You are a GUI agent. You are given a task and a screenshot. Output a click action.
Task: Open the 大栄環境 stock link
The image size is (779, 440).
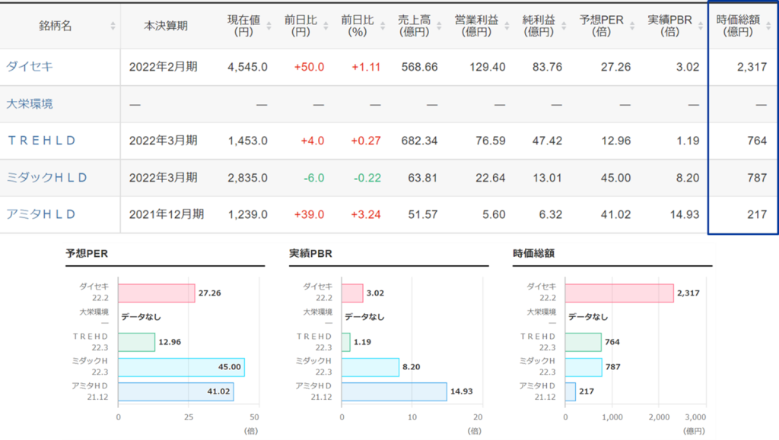pyautogui.click(x=30, y=103)
